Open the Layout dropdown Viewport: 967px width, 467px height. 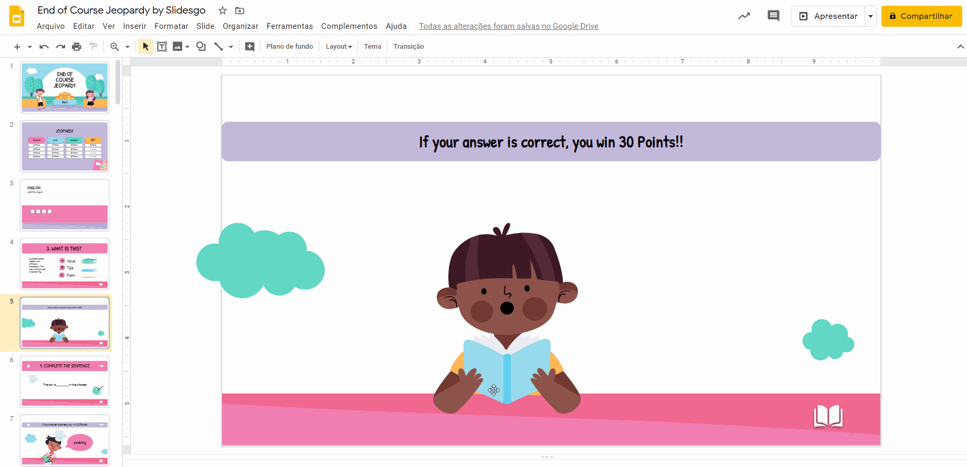(339, 47)
